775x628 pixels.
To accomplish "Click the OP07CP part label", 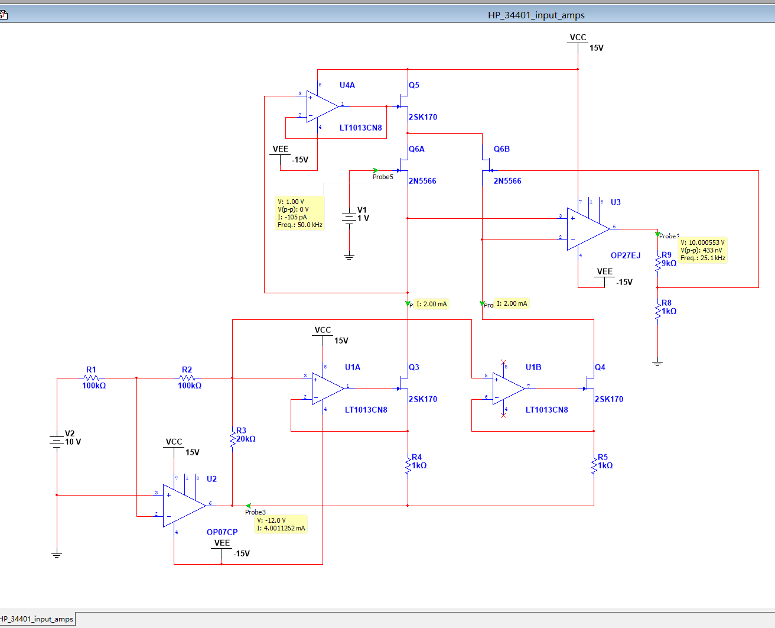I will tap(222, 532).
